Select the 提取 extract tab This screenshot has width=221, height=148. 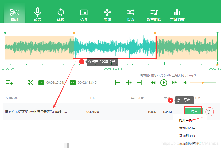tap(131, 15)
